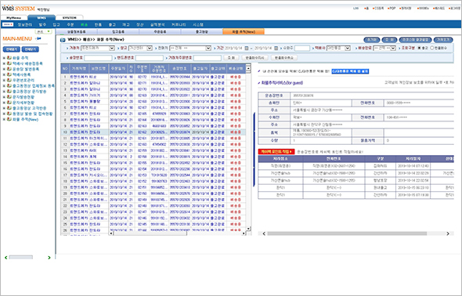Click the tracking panel's scroll-right arrow
Image resolution: width=462 pixels, height=296 pixels.
click(448, 233)
